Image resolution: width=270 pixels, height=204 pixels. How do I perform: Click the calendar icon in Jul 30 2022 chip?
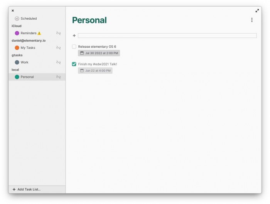[82, 53]
